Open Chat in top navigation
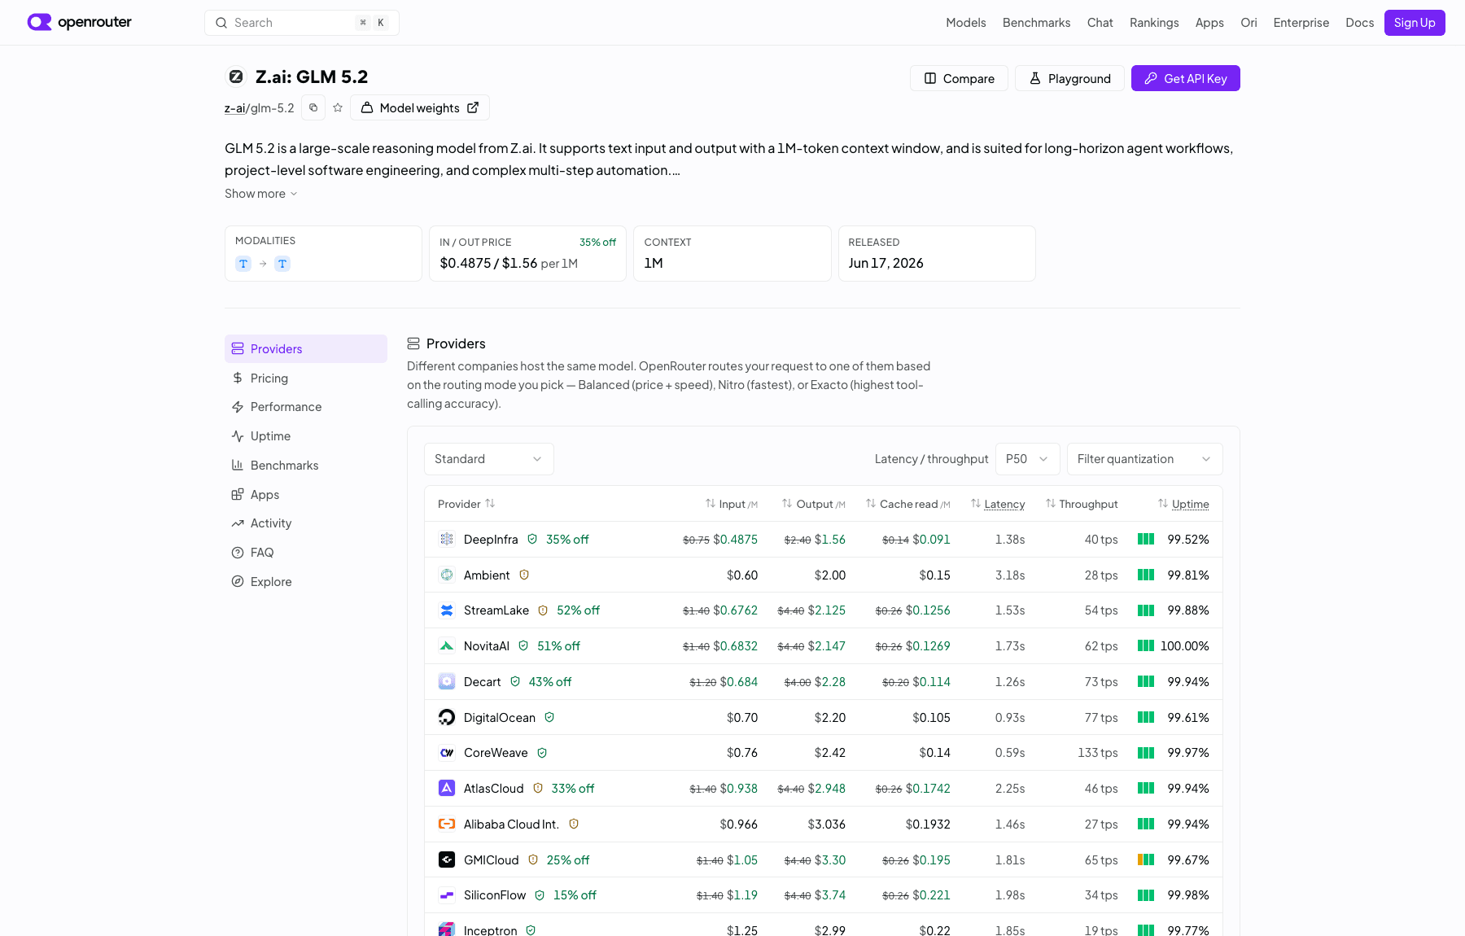Image resolution: width=1465 pixels, height=936 pixels. (1100, 23)
